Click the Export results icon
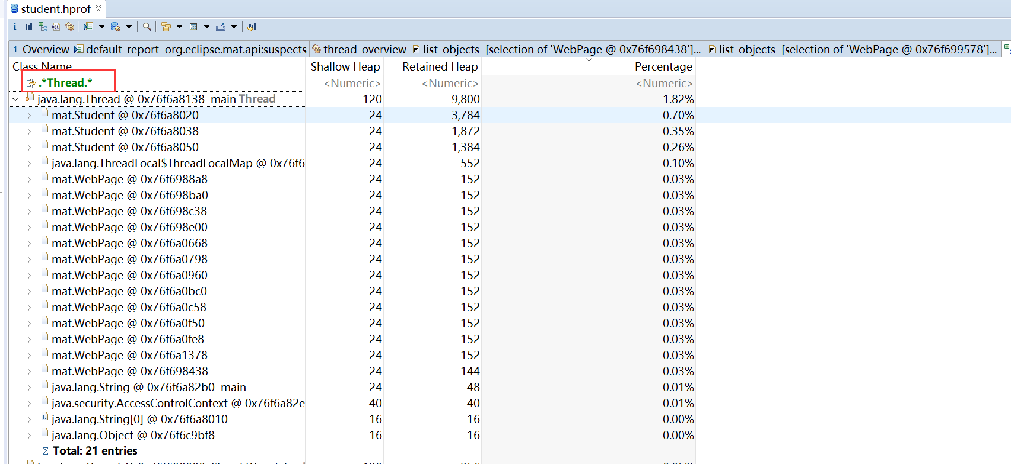The width and height of the screenshot is (1011, 464). [221, 27]
